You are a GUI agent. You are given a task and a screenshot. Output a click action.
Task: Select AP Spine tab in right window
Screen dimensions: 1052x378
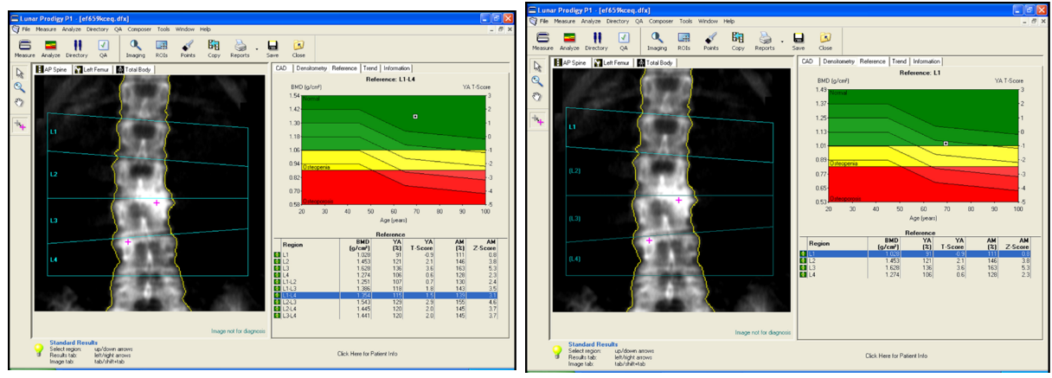pyautogui.click(x=569, y=62)
